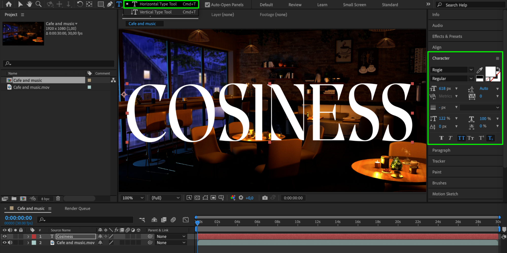The width and height of the screenshot is (507, 253).
Task: Select the Pen tool
Action: tap(110, 4)
